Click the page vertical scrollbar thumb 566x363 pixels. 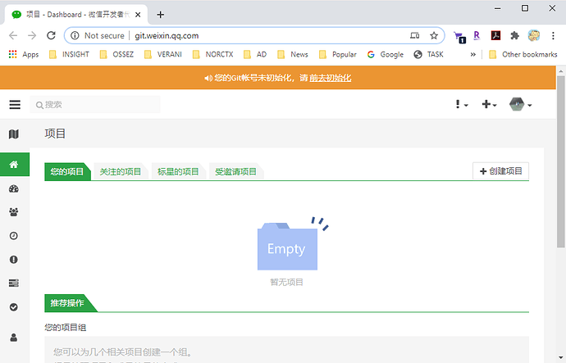tap(560, 161)
